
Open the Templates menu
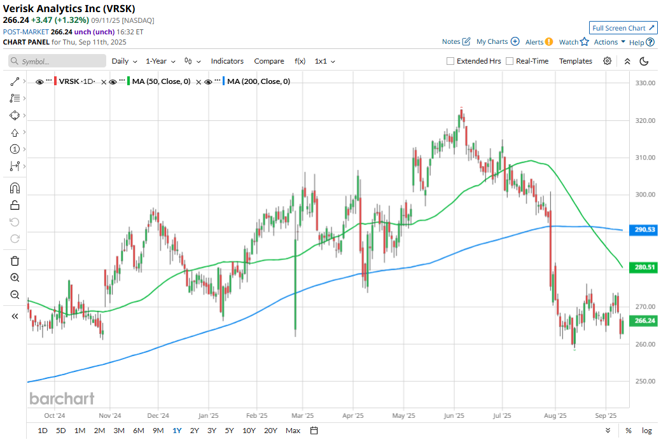coord(575,61)
